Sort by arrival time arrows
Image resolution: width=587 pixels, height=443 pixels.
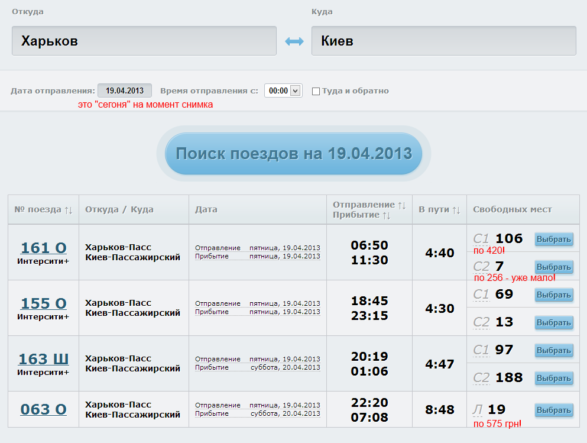tap(387, 215)
